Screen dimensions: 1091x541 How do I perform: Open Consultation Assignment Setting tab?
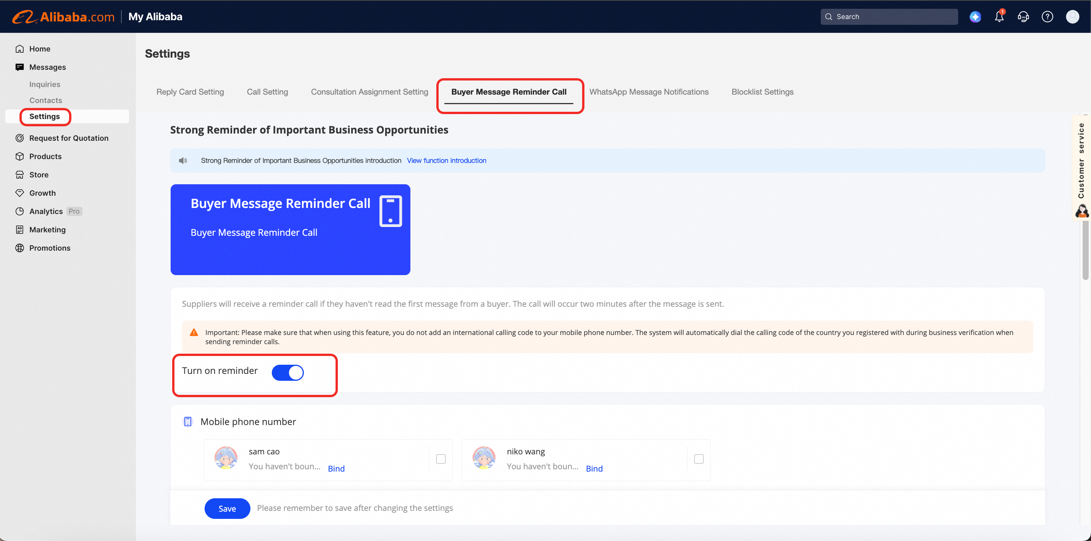tap(369, 92)
